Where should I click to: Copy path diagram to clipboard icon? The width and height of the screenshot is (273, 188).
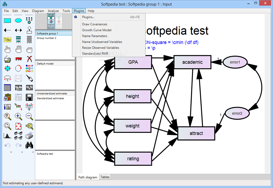[x=7, y=97]
